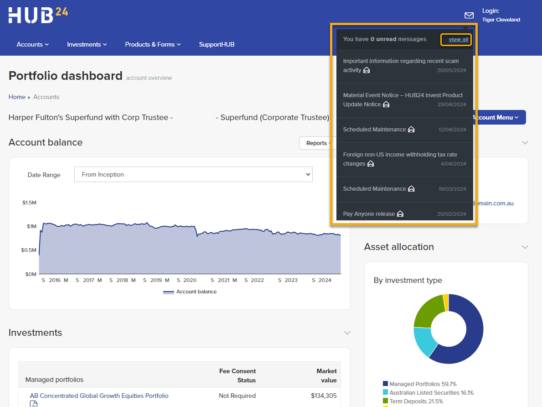This screenshot has height=407, width=542.
Task: Collapse the Account balance section chevron
Action: tap(525, 143)
